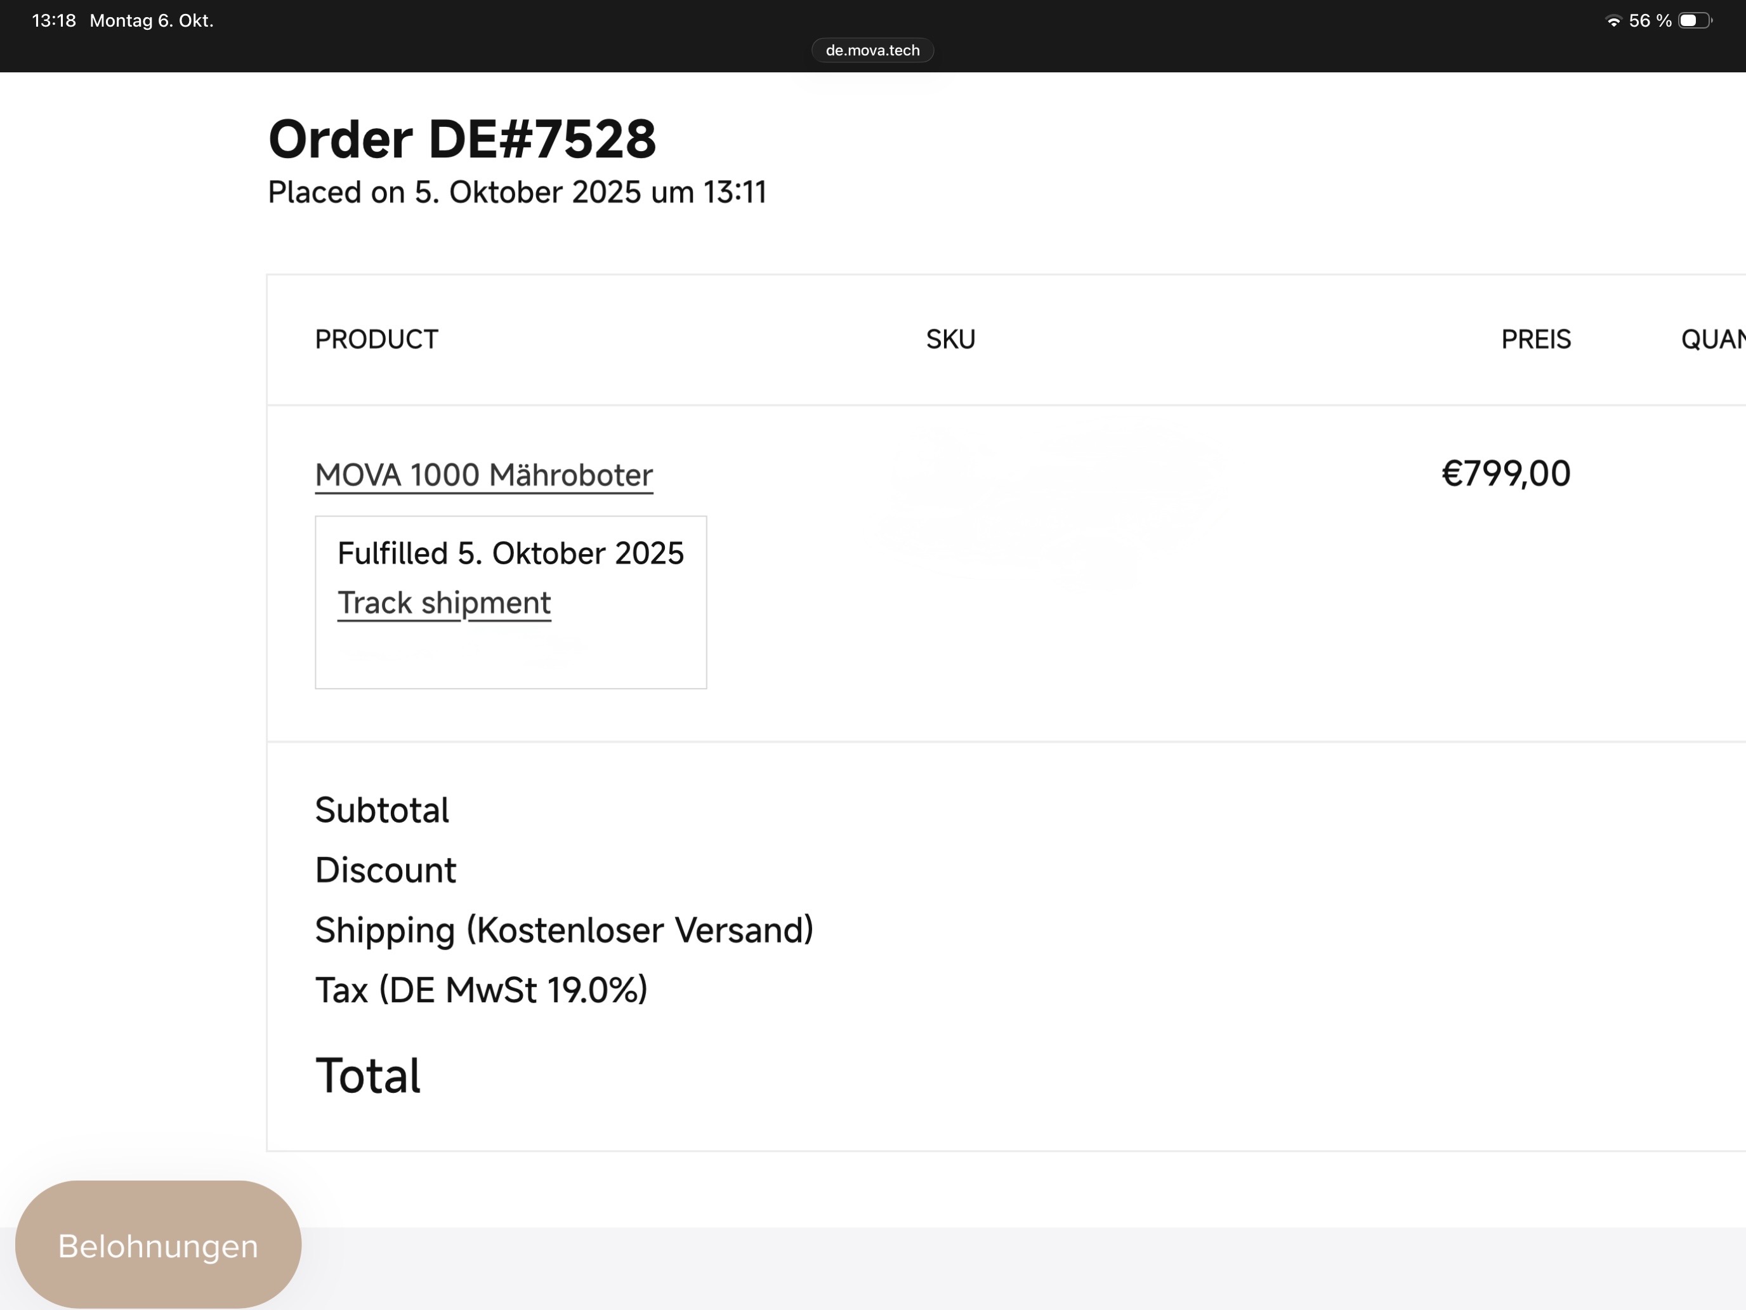This screenshot has height=1310, width=1746.
Task: Tap the 56 % battery percentage text
Action: [x=1650, y=22]
